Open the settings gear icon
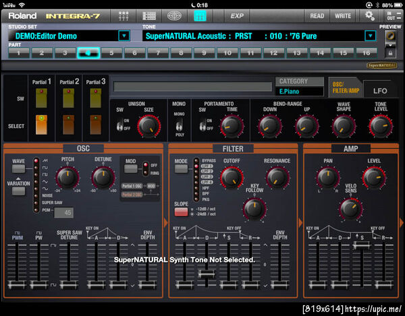The width and height of the screenshot is (405, 316). 370,15
